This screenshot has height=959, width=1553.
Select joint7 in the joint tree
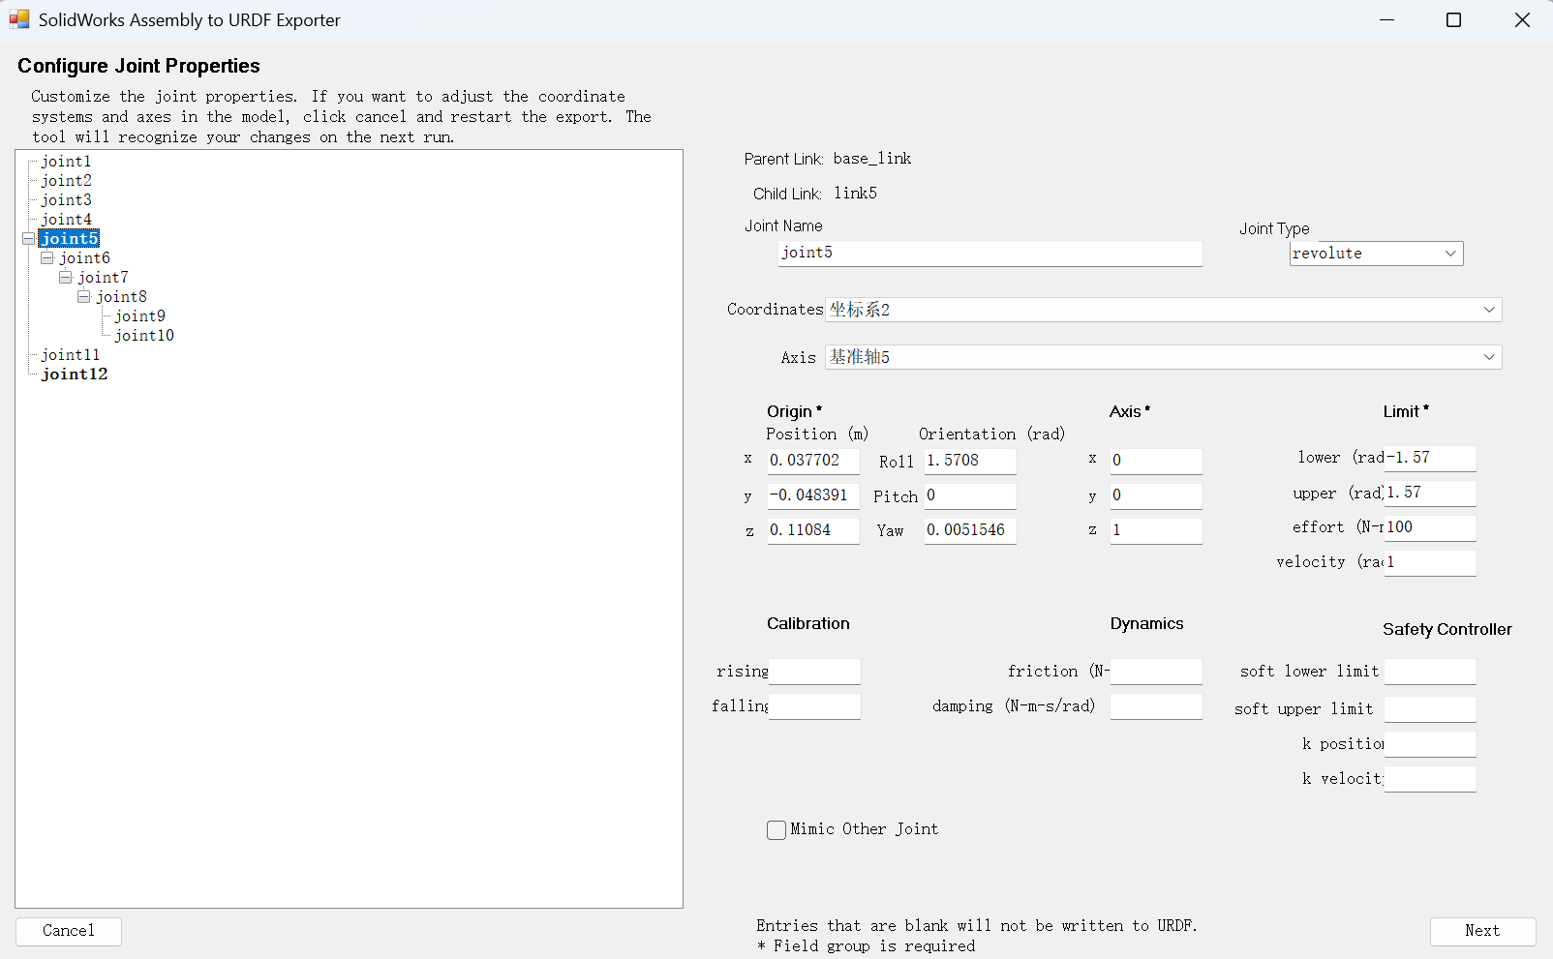coord(103,278)
